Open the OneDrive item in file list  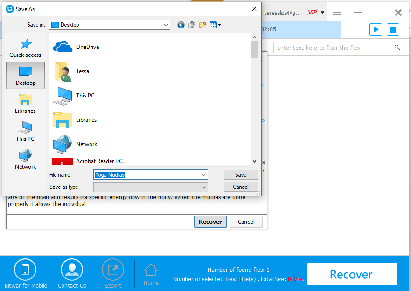click(x=76, y=47)
